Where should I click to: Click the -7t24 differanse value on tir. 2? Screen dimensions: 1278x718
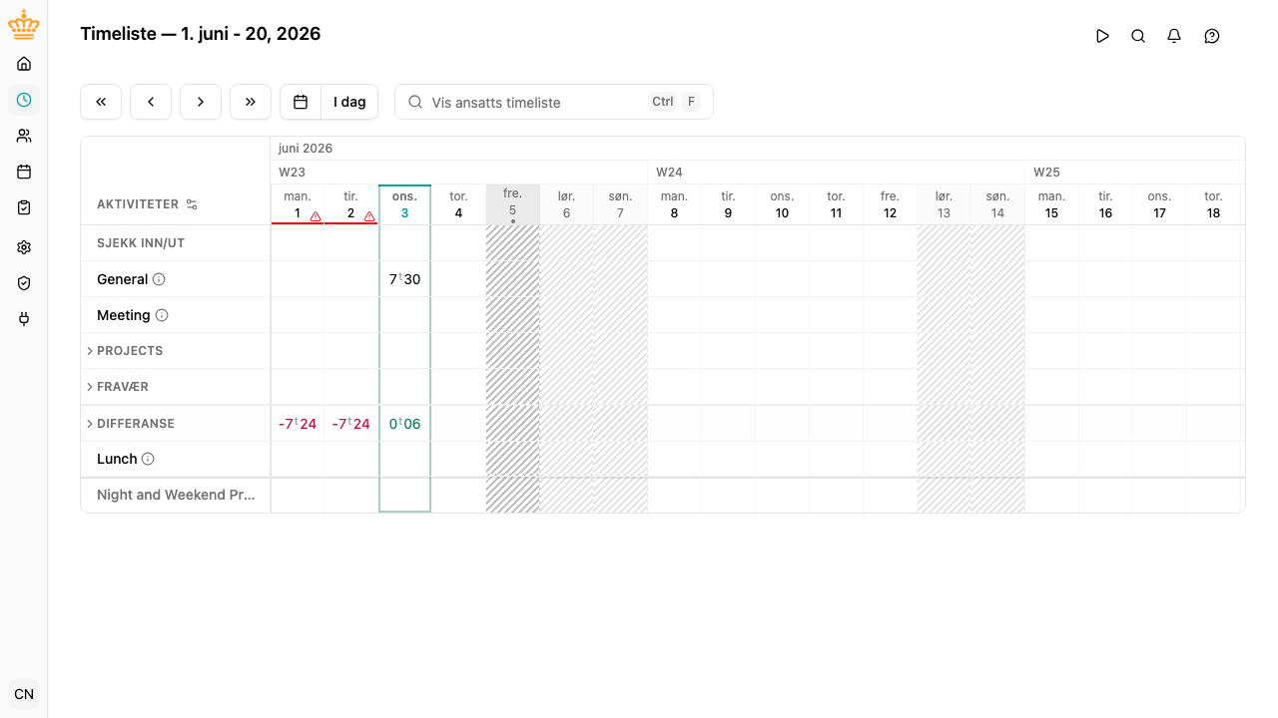tap(351, 424)
